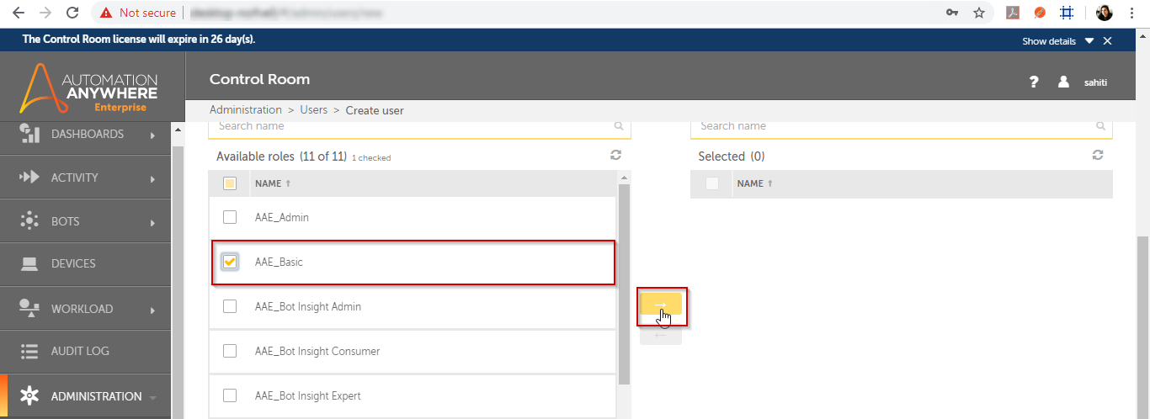
Task: Select the AAE_Admin role name
Action: [282, 218]
